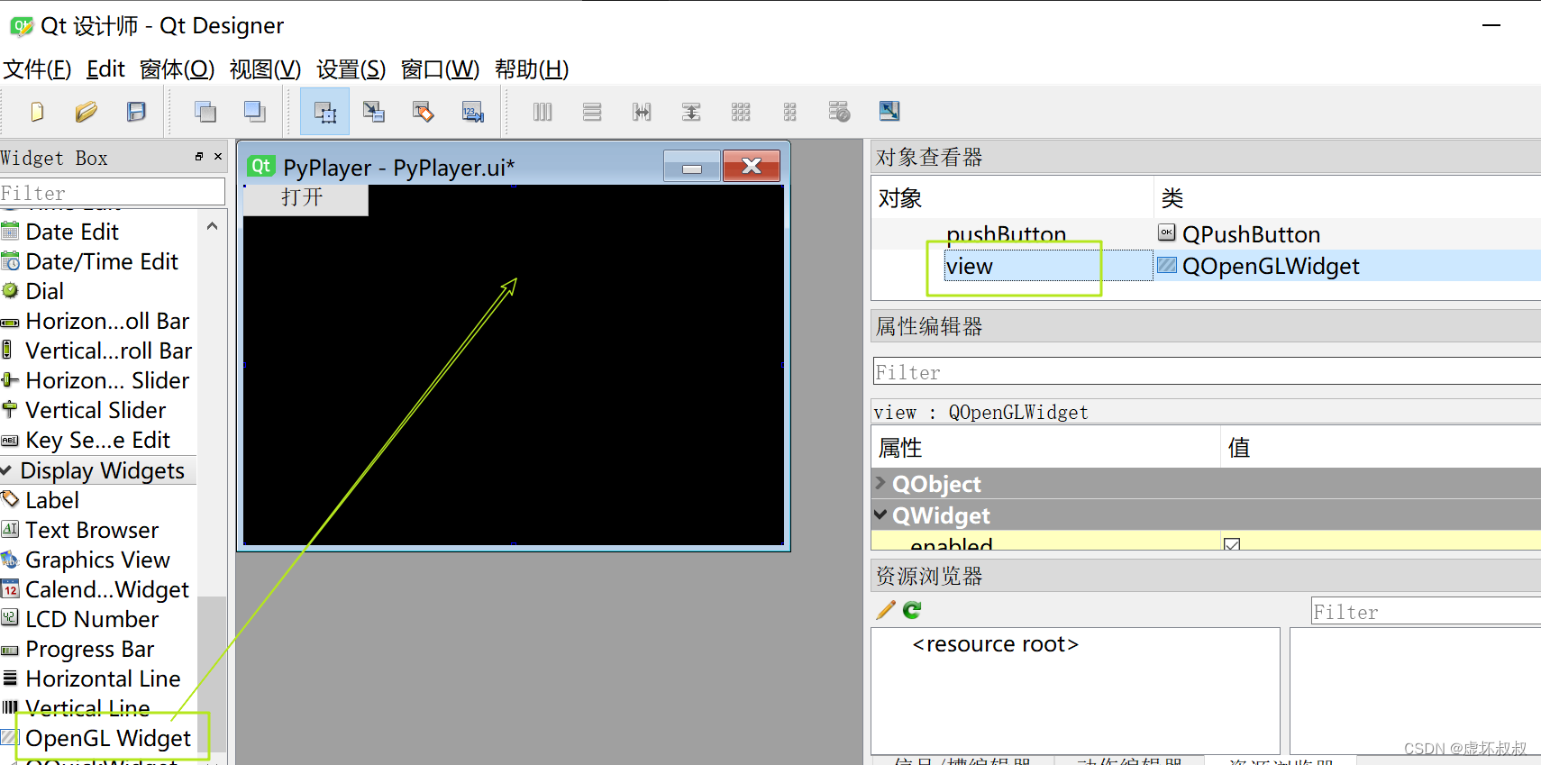Select OpenGL Widget item
The height and width of the screenshot is (765, 1541).
pyautogui.click(x=107, y=738)
